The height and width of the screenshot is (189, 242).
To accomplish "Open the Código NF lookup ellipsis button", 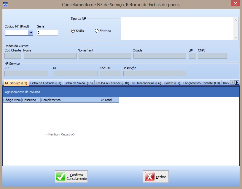I will pyautogui.click(x=30, y=33).
